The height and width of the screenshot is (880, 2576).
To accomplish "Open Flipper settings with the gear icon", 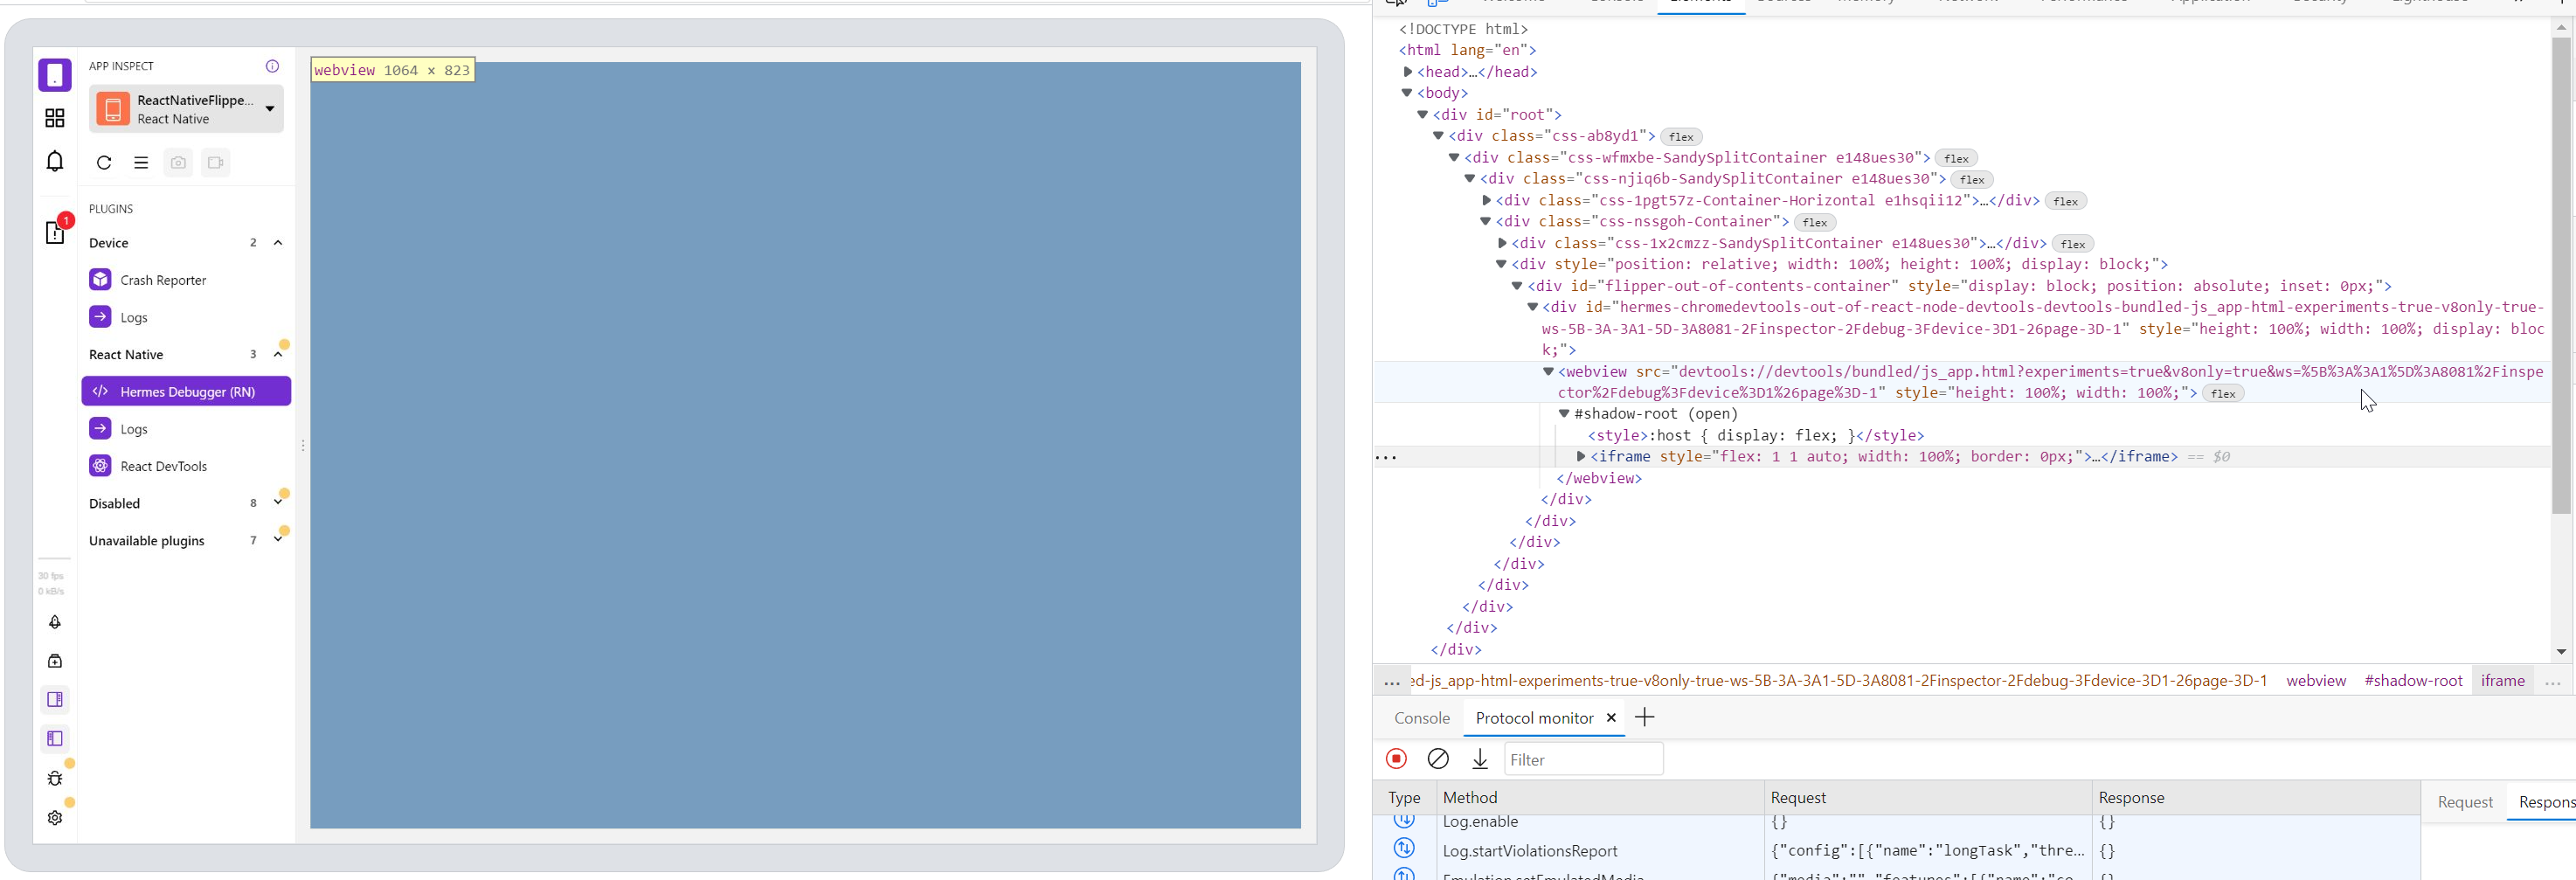I will point(54,817).
